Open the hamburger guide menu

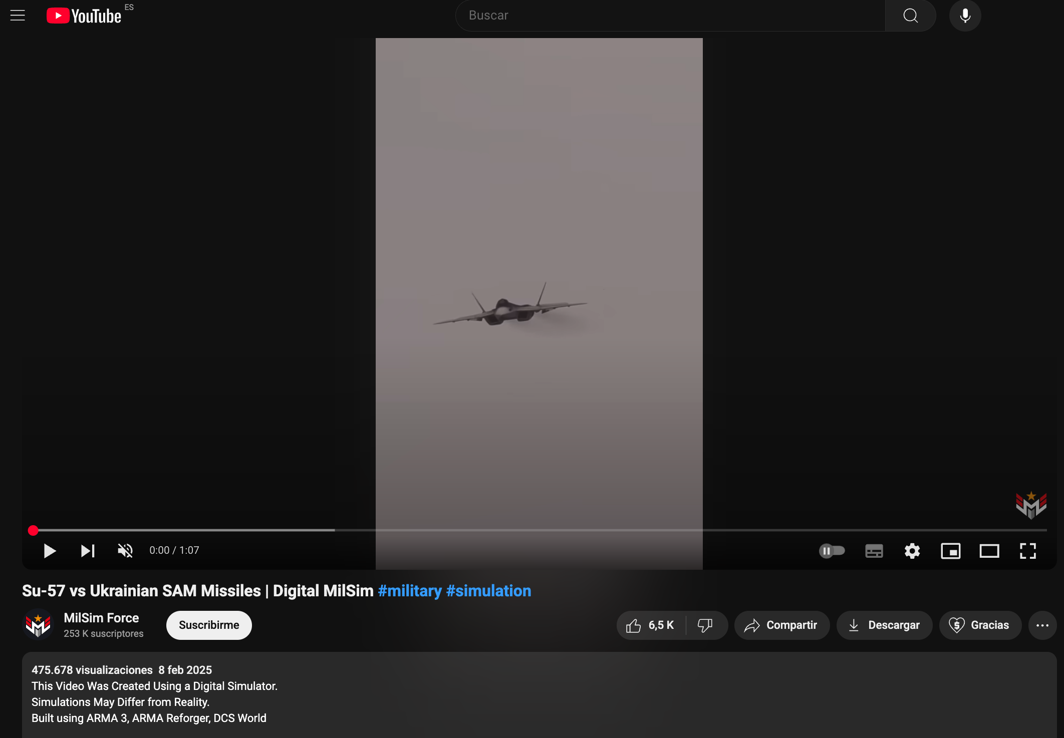(18, 16)
